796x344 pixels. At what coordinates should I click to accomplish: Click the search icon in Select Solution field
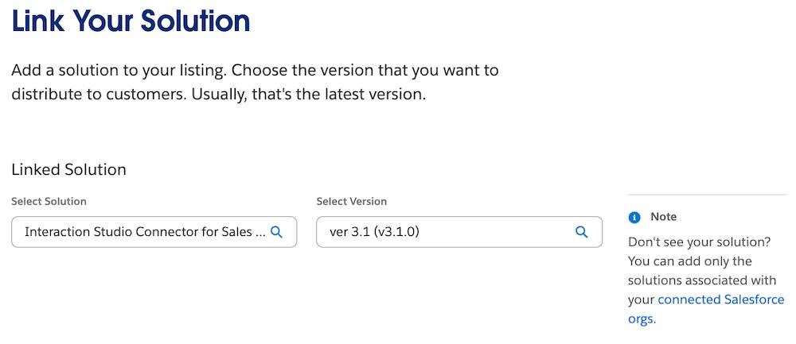pos(276,232)
